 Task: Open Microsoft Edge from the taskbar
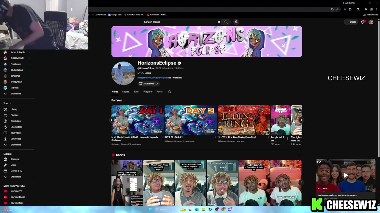(x=197, y=209)
